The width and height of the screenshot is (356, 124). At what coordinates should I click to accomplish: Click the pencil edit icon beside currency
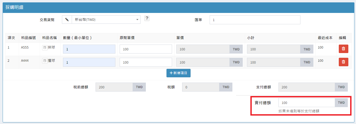67,20
